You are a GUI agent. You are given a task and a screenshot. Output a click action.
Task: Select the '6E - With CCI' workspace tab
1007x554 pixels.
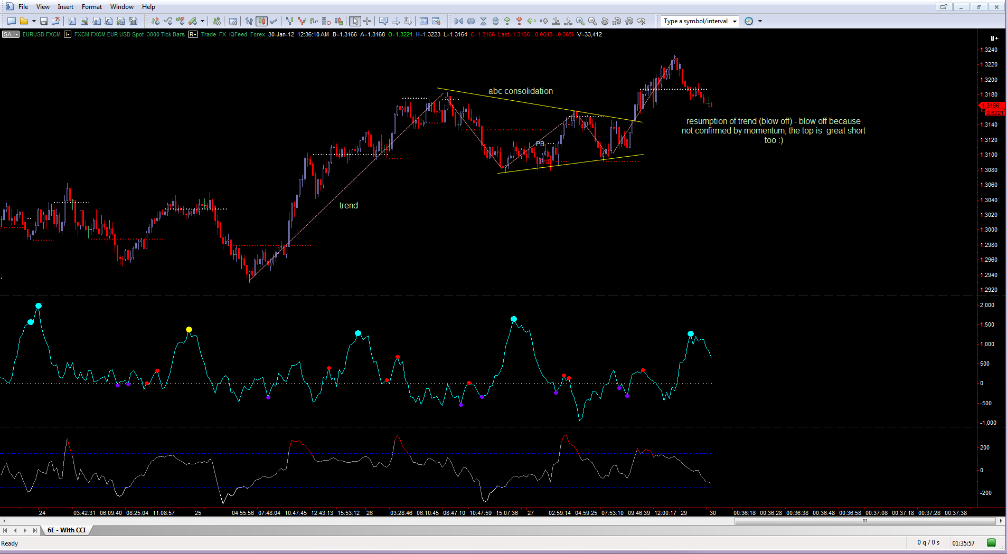(x=67, y=530)
